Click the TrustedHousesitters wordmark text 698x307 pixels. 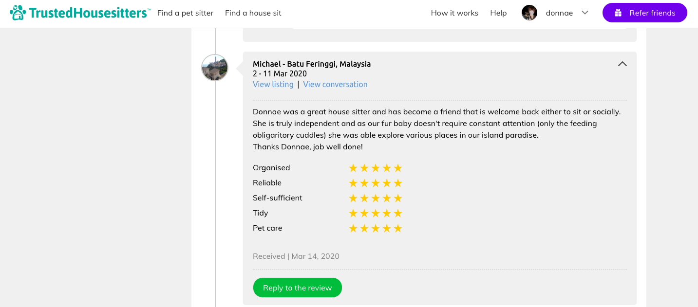click(x=90, y=13)
